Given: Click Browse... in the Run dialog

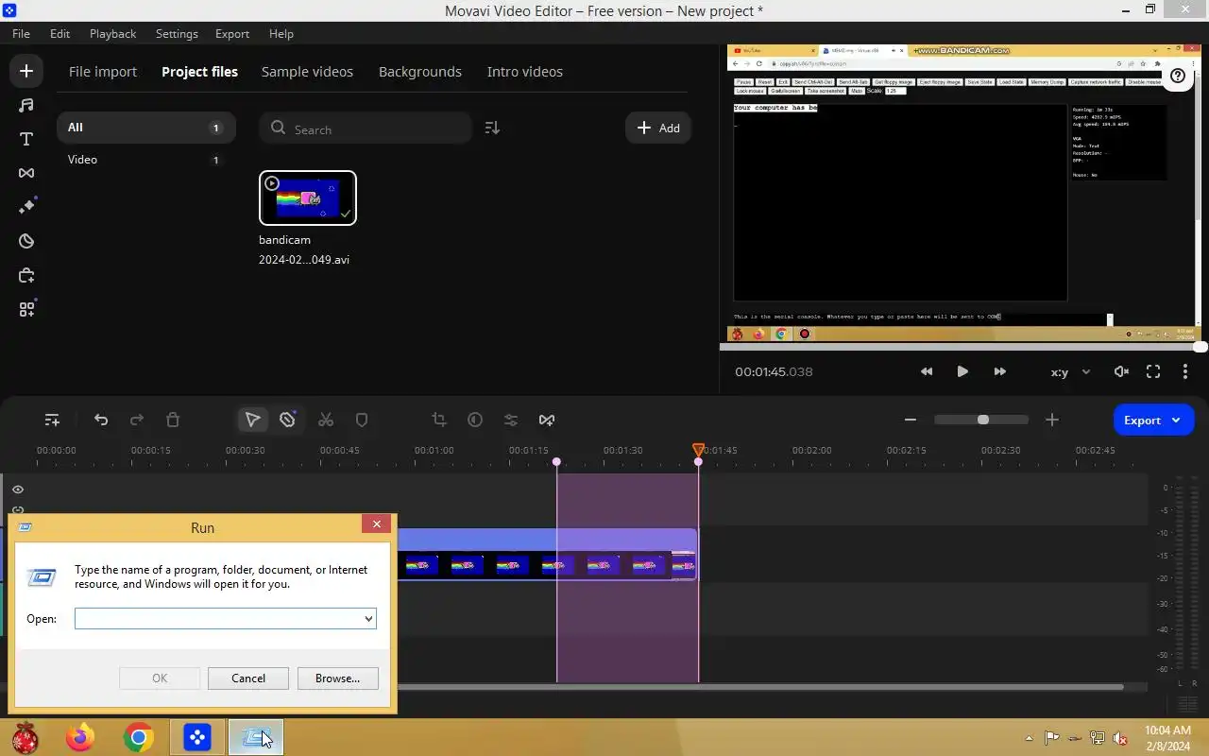Looking at the screenshot, I should [x=337, y=679].
